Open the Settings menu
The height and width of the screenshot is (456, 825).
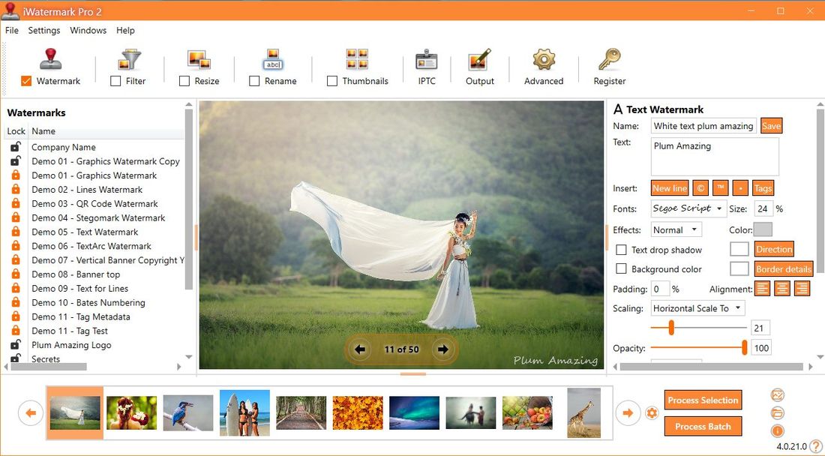tap(43, 30)
